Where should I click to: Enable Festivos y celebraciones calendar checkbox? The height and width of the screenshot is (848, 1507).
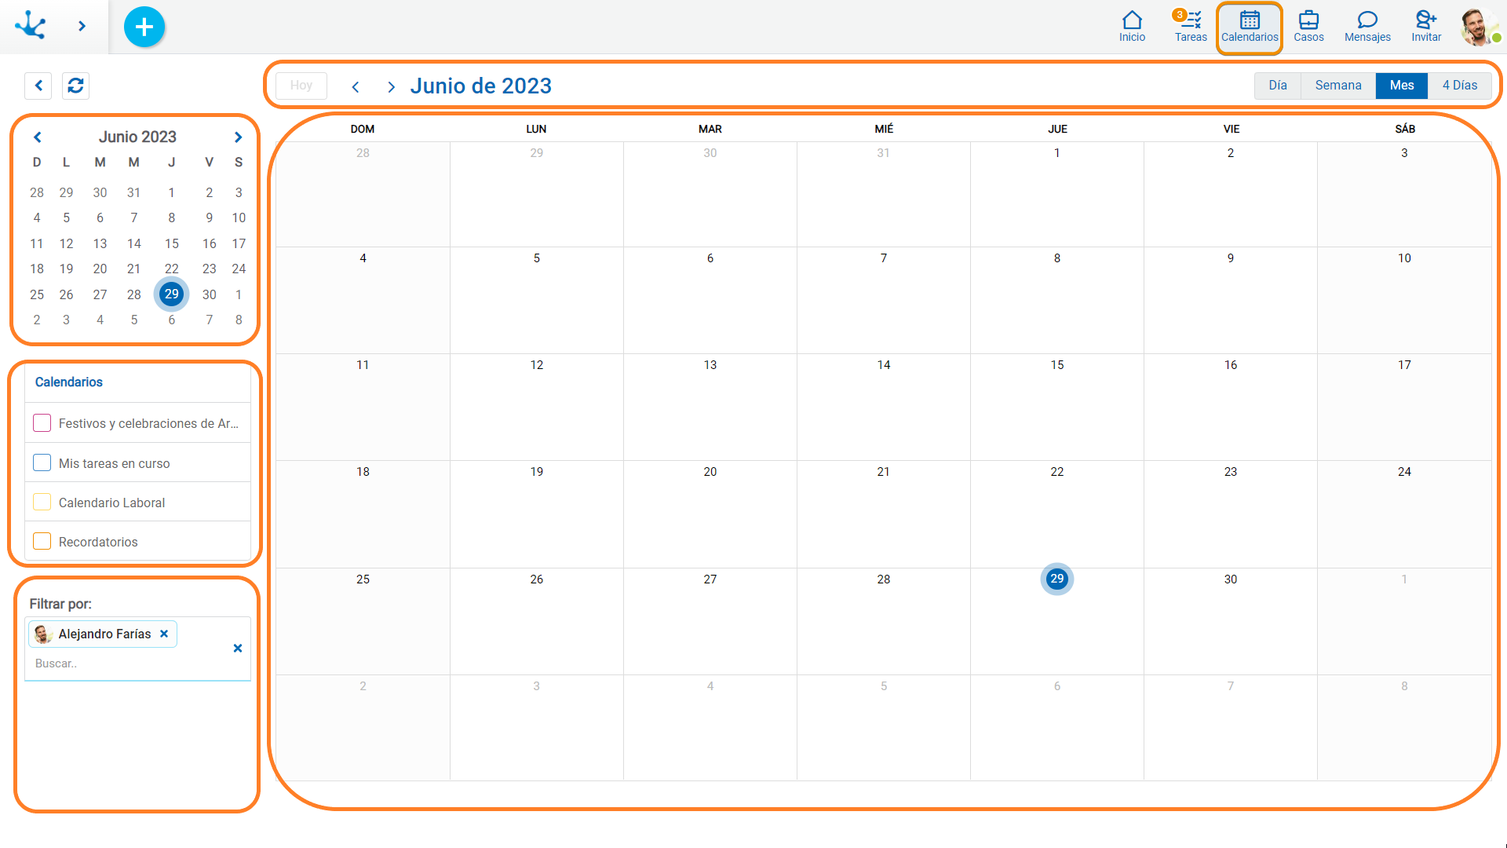(42, 423)
